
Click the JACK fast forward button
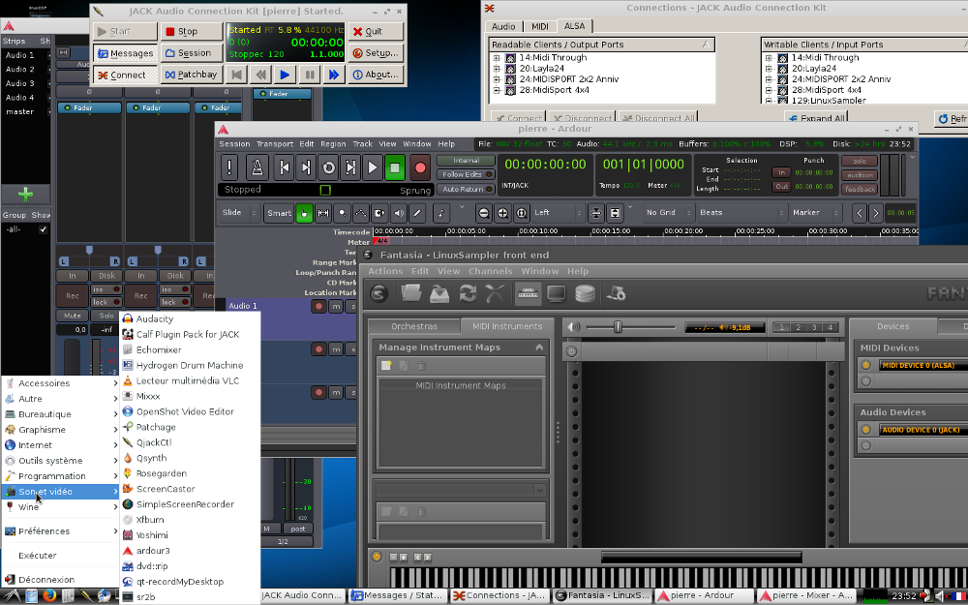[x=333, y=75]
